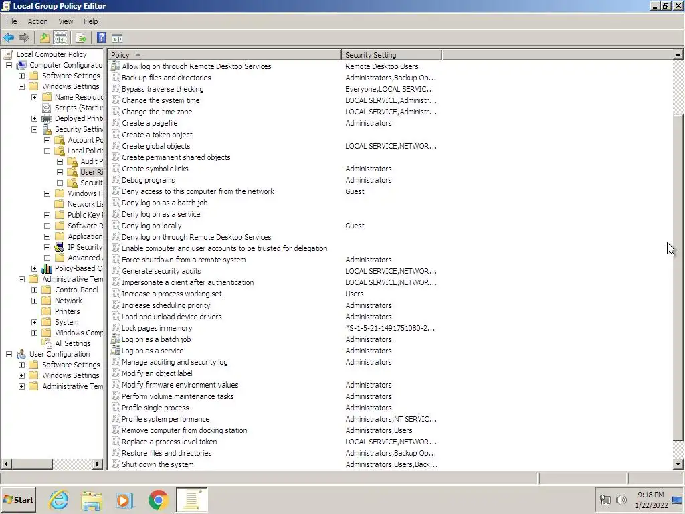Open the Help menu

click(91, 21)
